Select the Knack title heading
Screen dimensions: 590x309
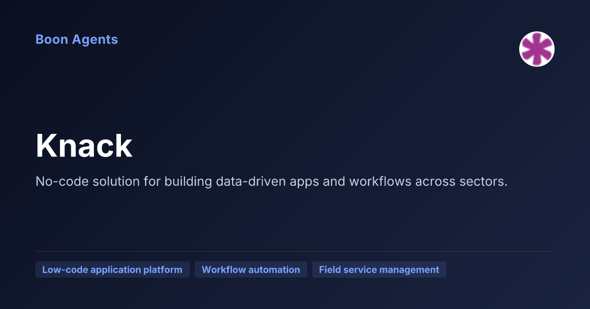(84, 146)
